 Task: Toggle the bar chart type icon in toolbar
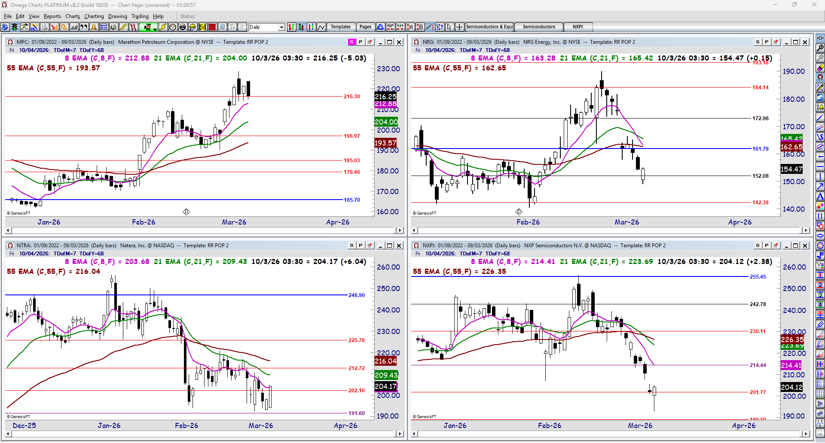(x=291, y=27)
